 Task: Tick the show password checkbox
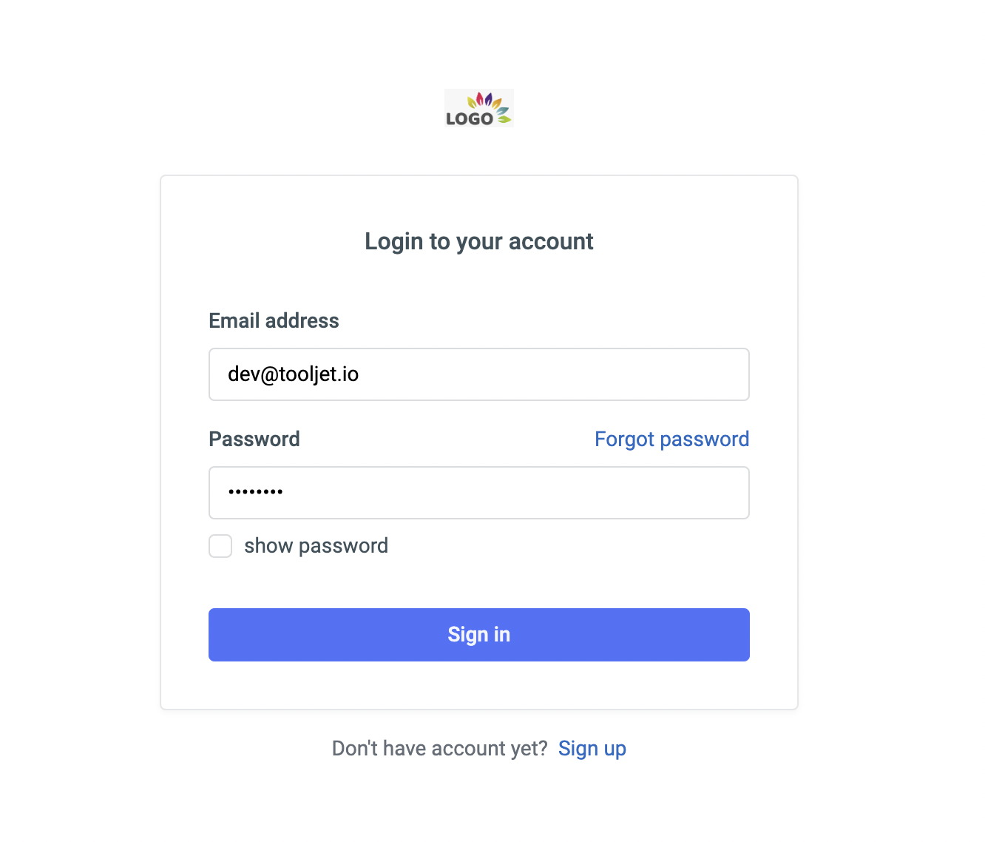[x=220, y=546]
